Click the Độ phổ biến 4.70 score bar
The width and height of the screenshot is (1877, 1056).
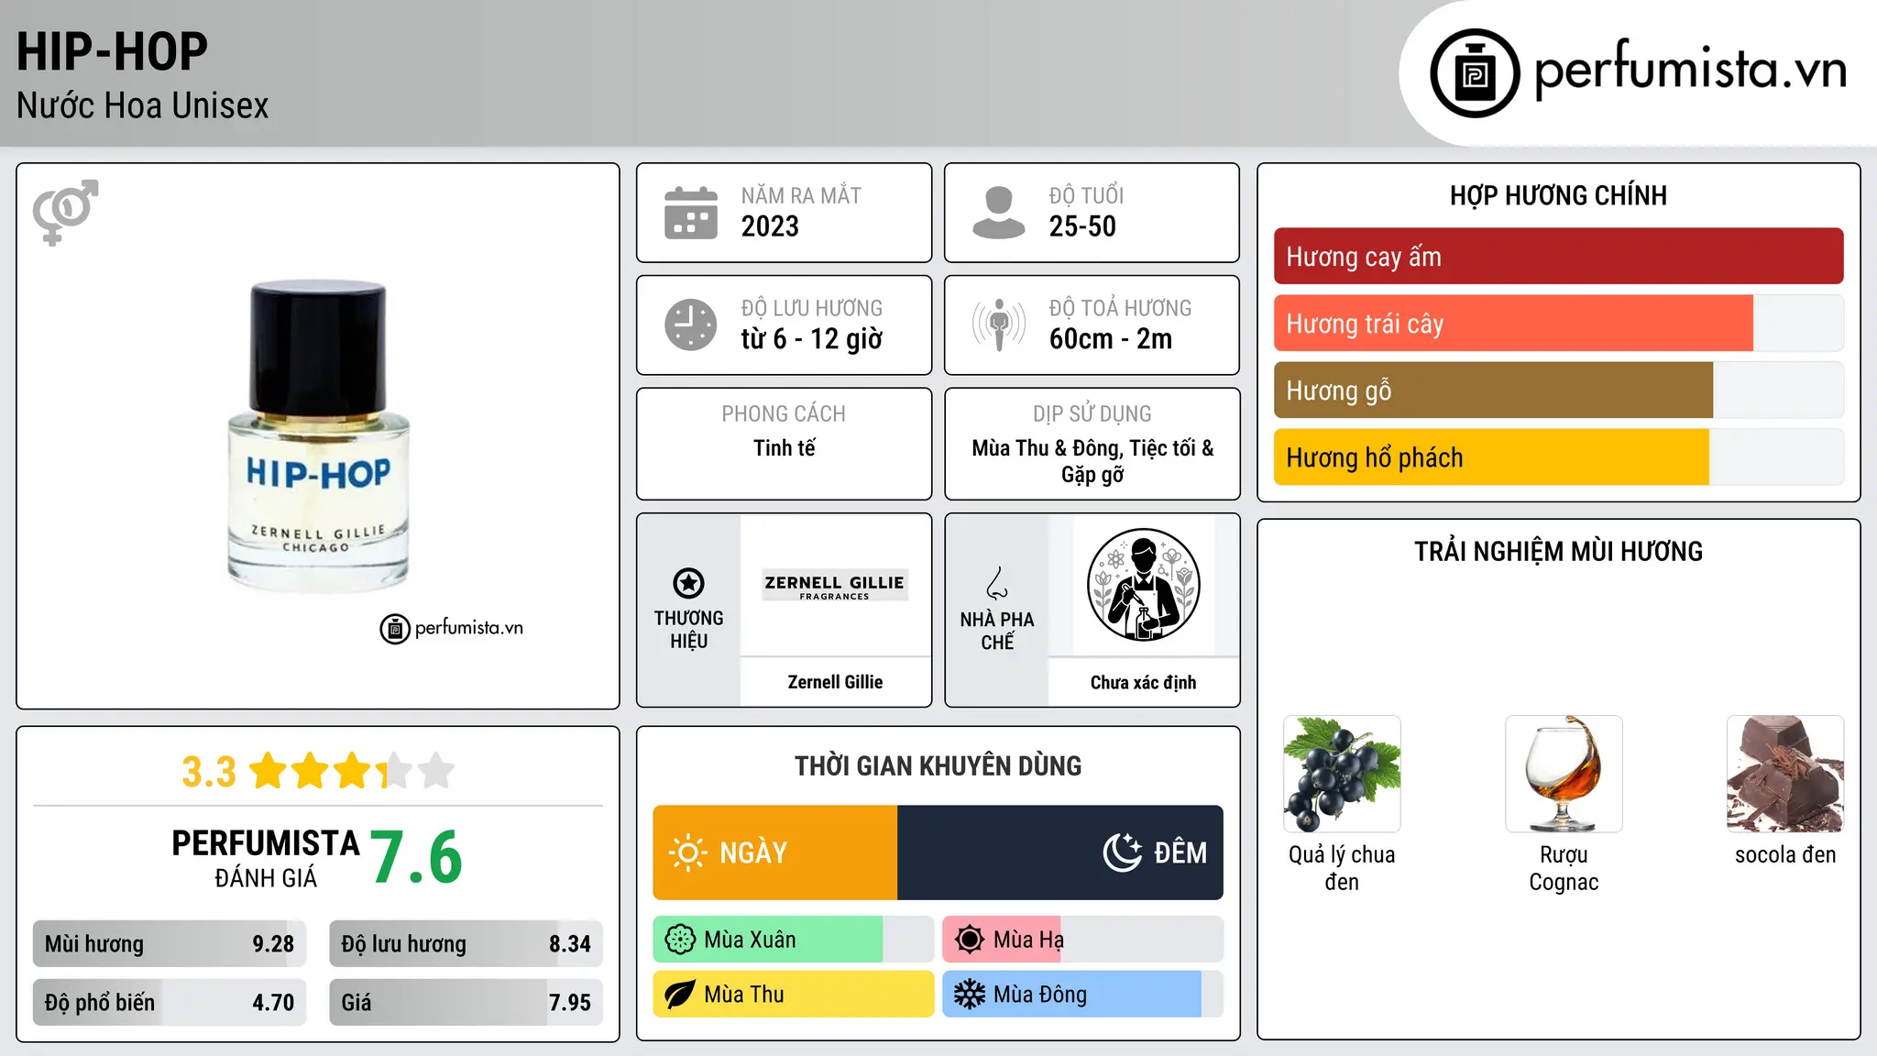coord(170,1003)
